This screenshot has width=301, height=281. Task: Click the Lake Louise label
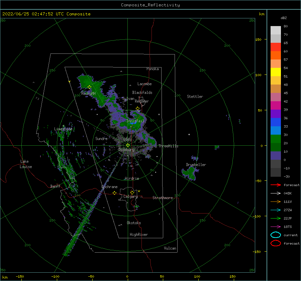pyautogui.click(x=26, y=164)
